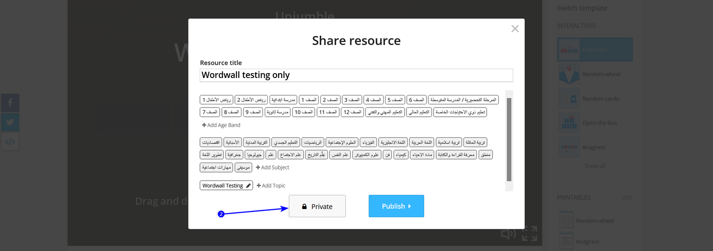Select the فن subject tag
The width and height of the screenshot is (713, 251).
(387, 155)
